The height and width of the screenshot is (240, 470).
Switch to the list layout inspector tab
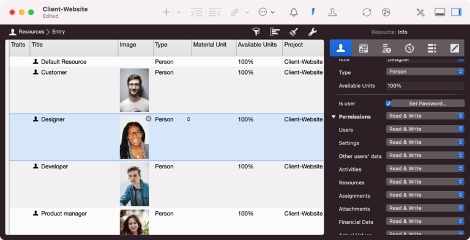tap(432, 48)
